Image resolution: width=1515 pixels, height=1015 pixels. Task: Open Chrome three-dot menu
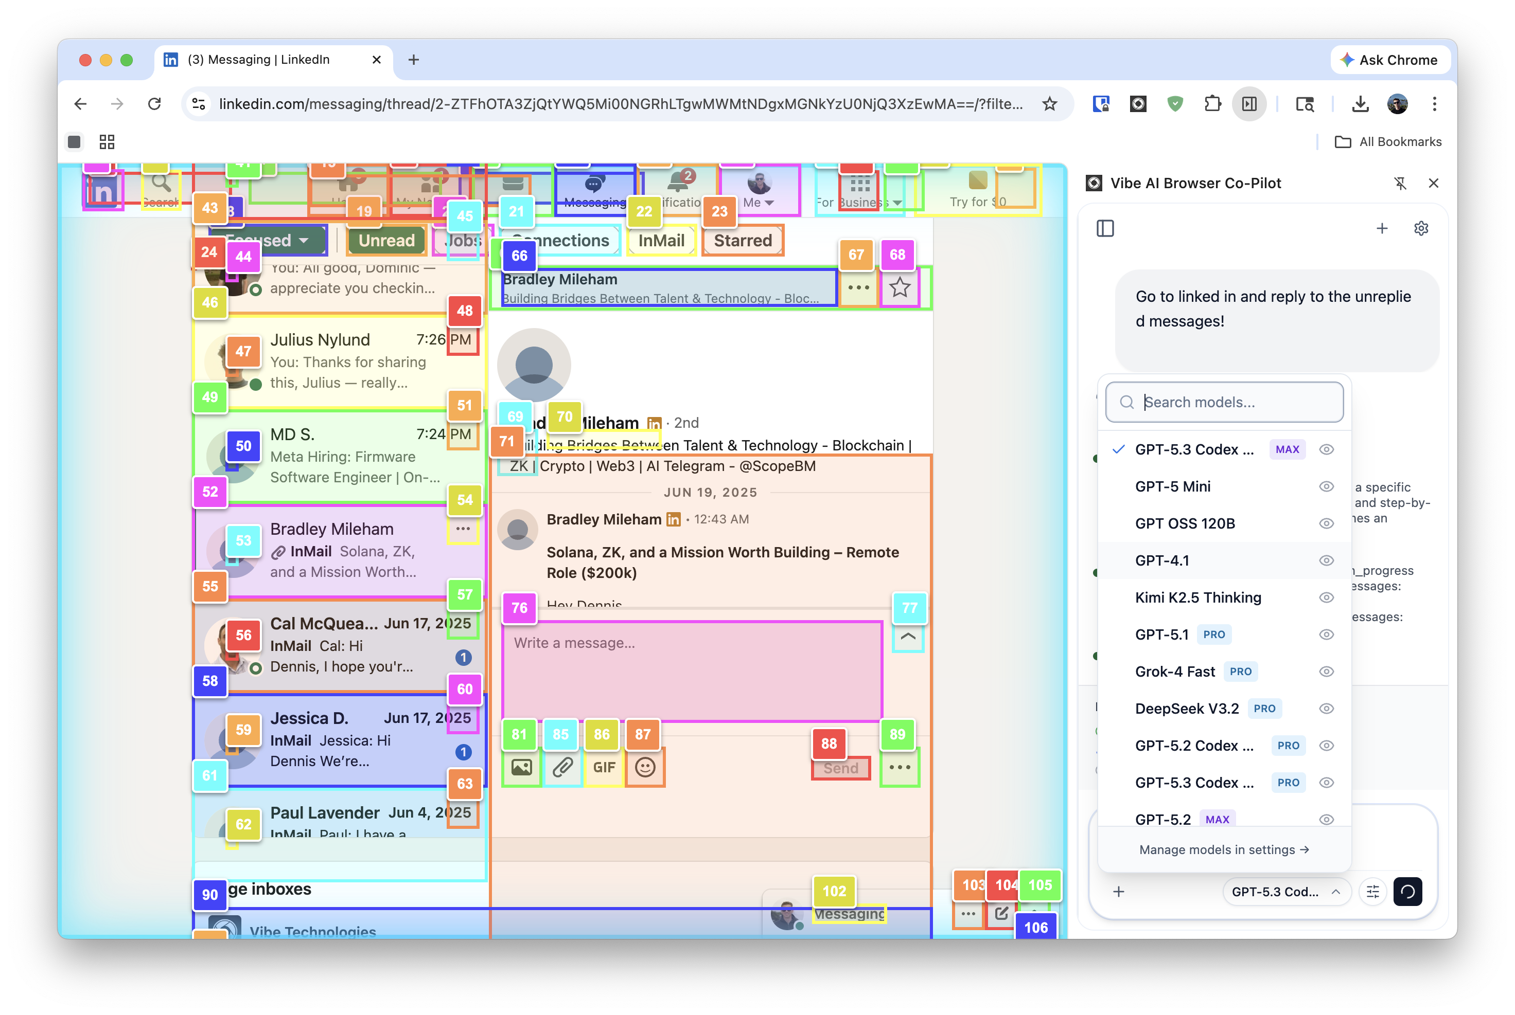click(1434, 103)
